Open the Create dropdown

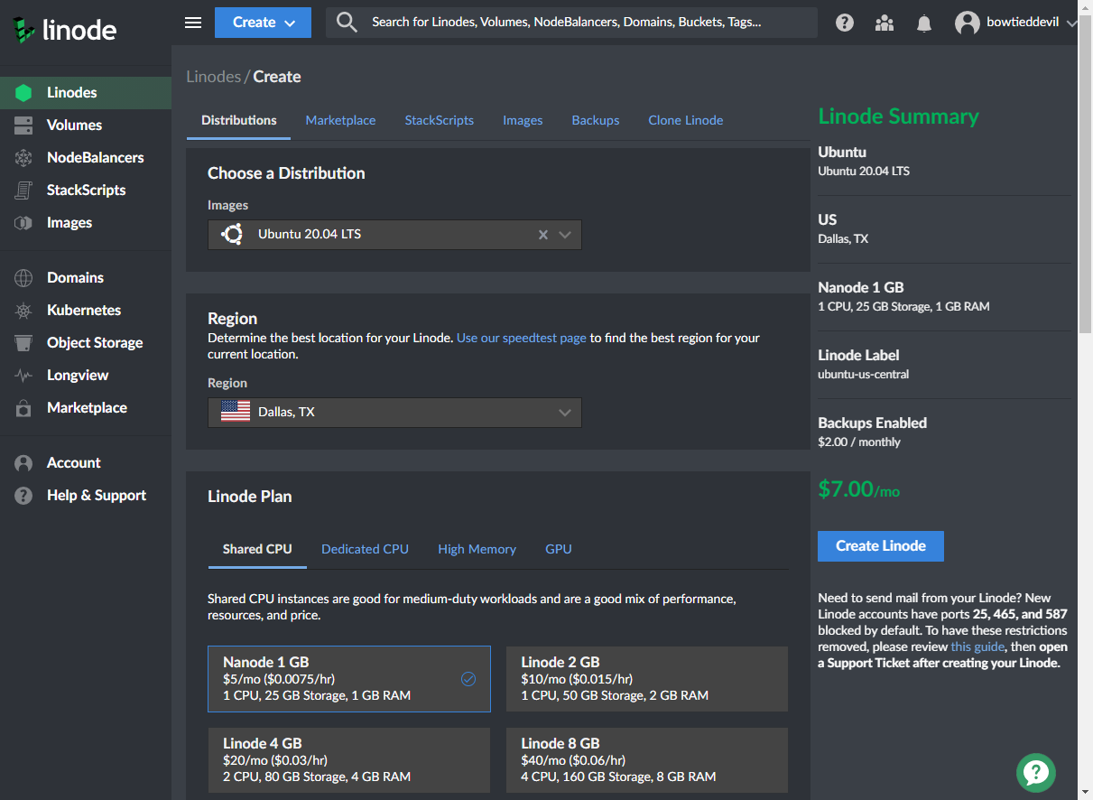[x=264, y=23]
